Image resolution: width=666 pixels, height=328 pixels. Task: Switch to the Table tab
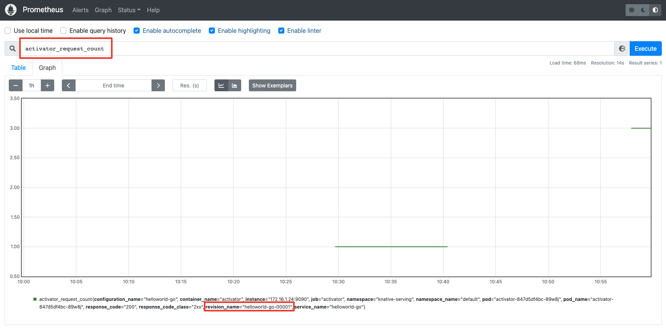(18, 68)
